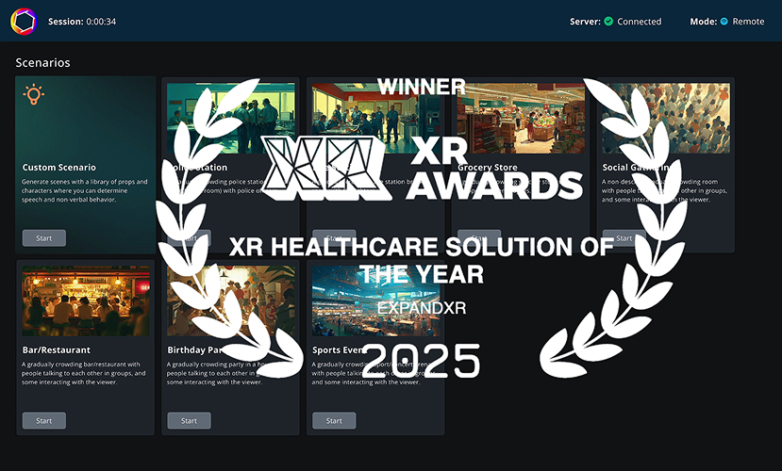This screenshot has height=471, width=782.
Task: Open the Bar/Restaurant scenario thumbnail
Action: click(x=86, y=300)
